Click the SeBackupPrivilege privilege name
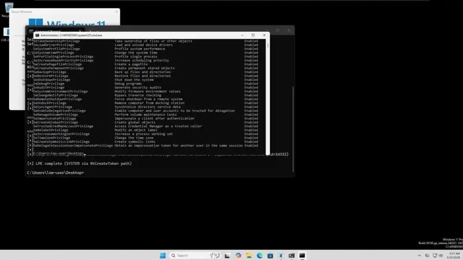Image resolution: width=463 pixels, height=260 pixels. pos(49,72)
